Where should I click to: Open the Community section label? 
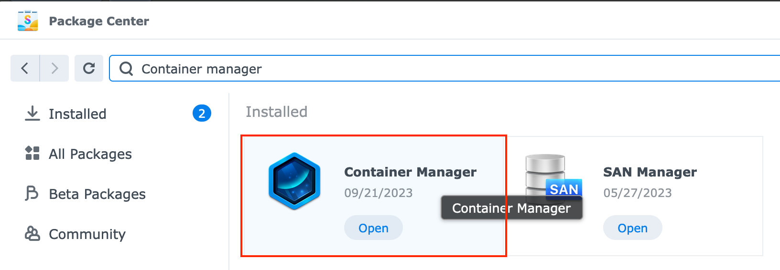coord(87,234)
